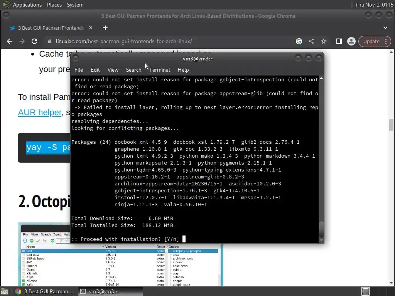This screenshot has width=395, height=296.
Task: Switch to Chrome in the taskbar
Action: click(x=45, y=291)
